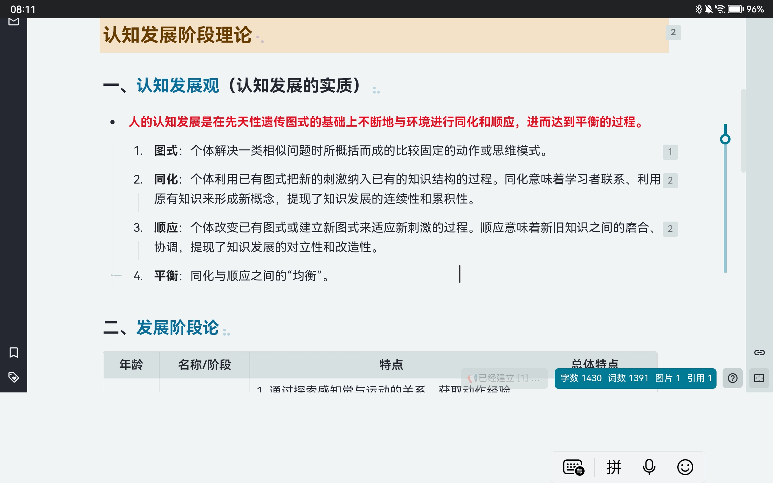
Task: Click the reference count badge beside 同化
Action: (670, 181)
